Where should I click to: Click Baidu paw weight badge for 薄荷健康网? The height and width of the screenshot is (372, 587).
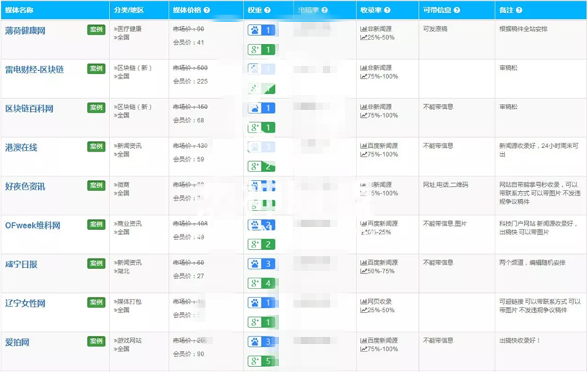(x=261, y=30)
